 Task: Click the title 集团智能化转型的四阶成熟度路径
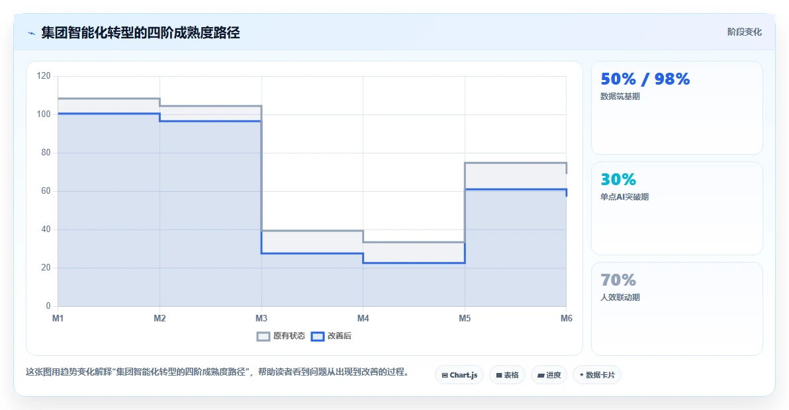pyautogui.click(x=140, y=33)
